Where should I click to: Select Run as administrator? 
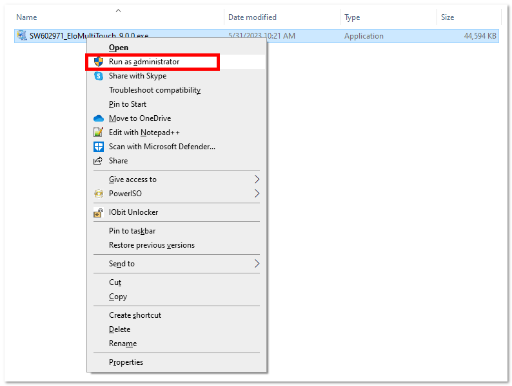click(176, 62)
